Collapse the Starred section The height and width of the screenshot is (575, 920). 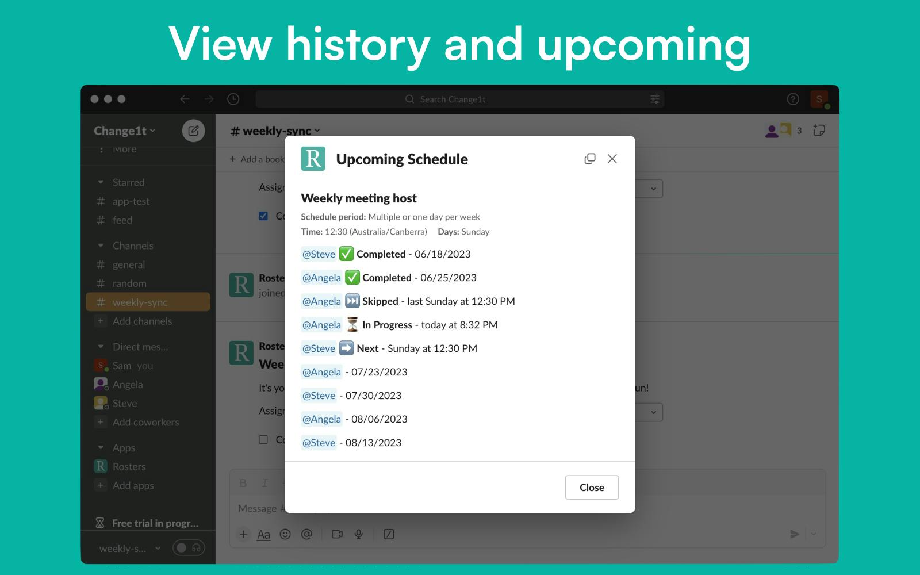click(x=101, y=182)
